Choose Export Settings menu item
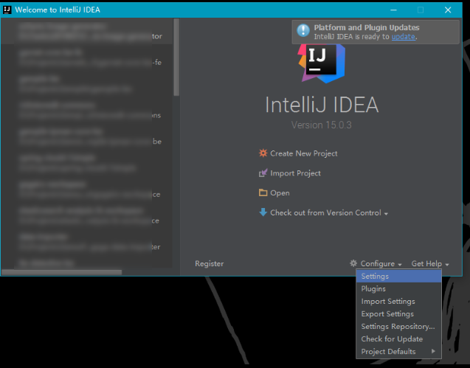Viewport: 470px width, 368px height. pos(398,313)
